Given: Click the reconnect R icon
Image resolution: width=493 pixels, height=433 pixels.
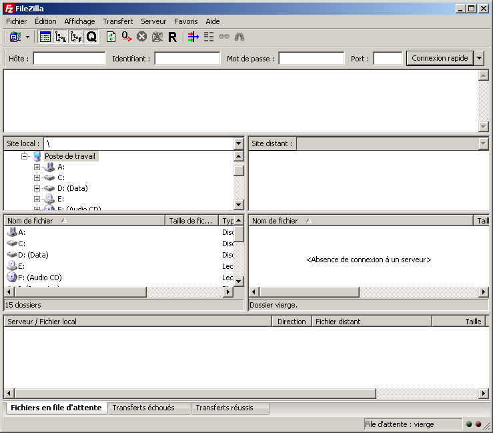Looking at the screenshot, I should click(x=172, y=37).
